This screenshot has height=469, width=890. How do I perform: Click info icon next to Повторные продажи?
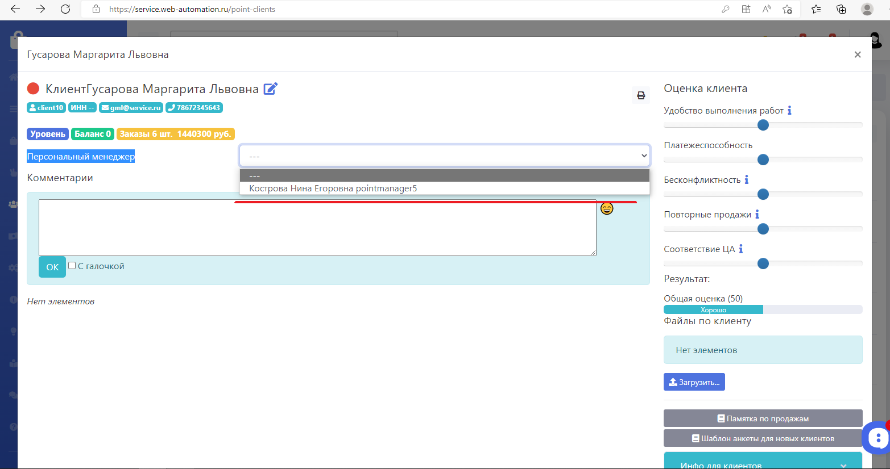(x=757, y=215)
